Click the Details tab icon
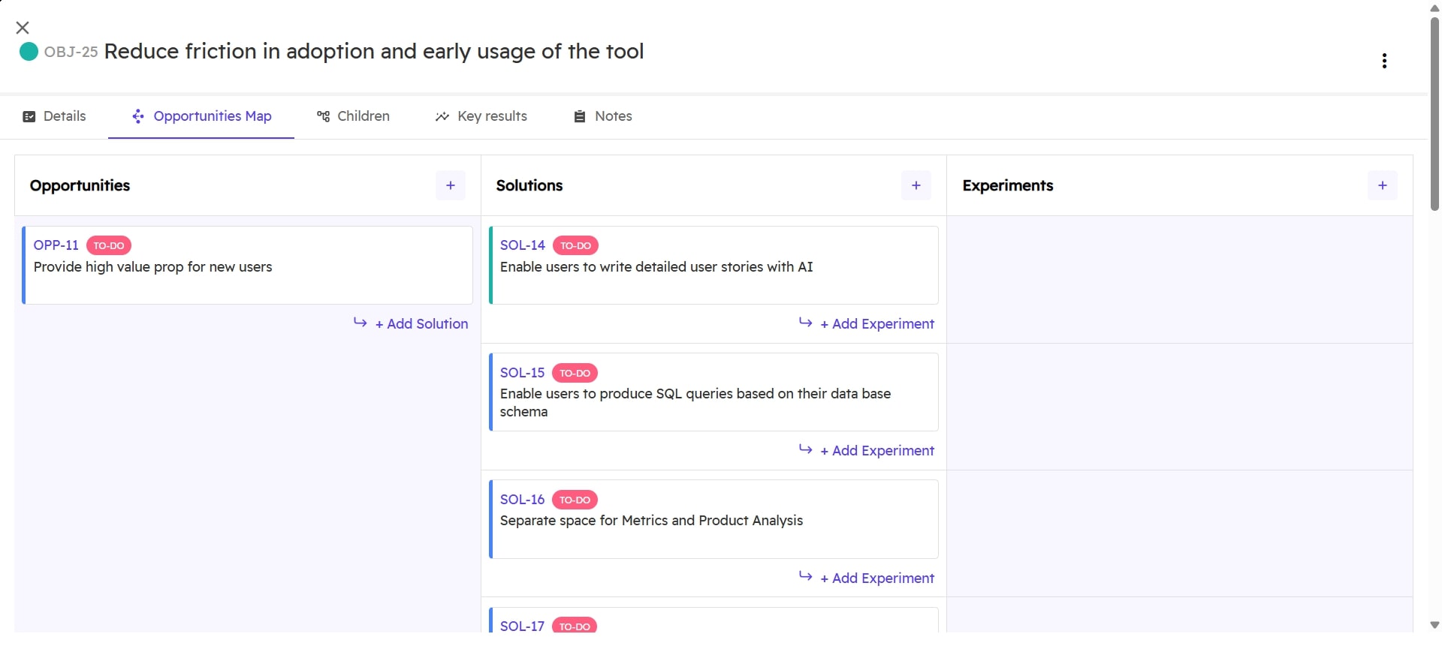 tap(29, 116)
